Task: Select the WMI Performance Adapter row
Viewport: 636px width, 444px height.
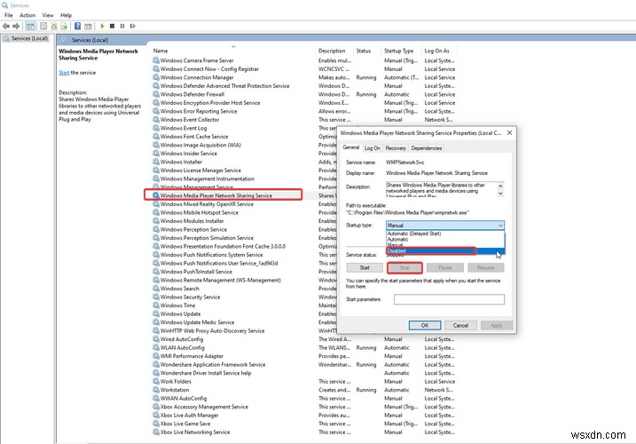Action: pos(304,356)
